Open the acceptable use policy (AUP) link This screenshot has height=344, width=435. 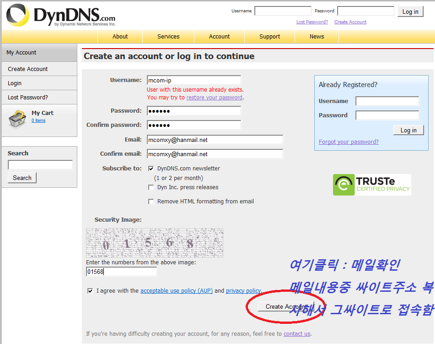coord(177,291)
